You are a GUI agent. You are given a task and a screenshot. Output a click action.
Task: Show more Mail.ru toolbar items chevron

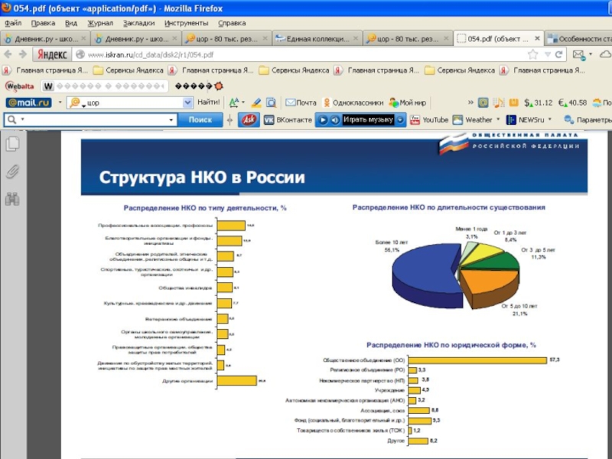470,103
